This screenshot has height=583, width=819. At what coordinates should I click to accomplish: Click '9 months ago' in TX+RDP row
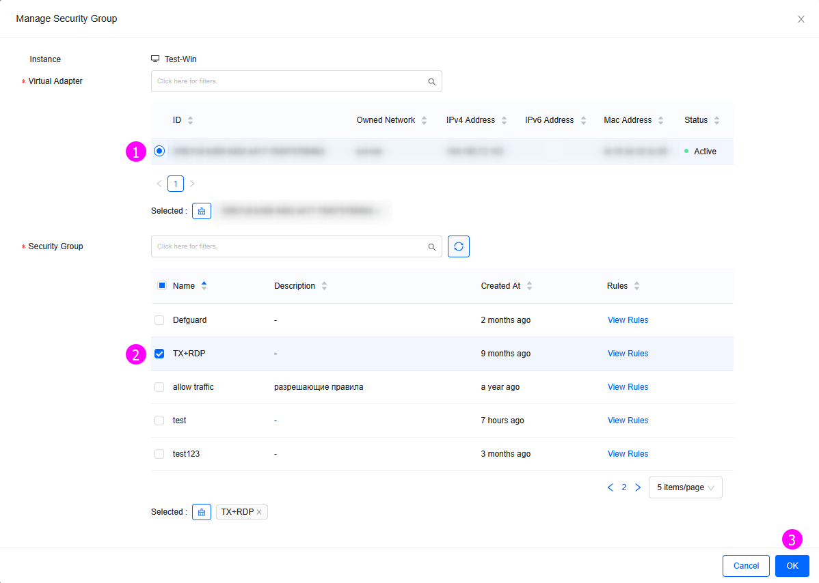pyautogui.click(x=506, y=354)
